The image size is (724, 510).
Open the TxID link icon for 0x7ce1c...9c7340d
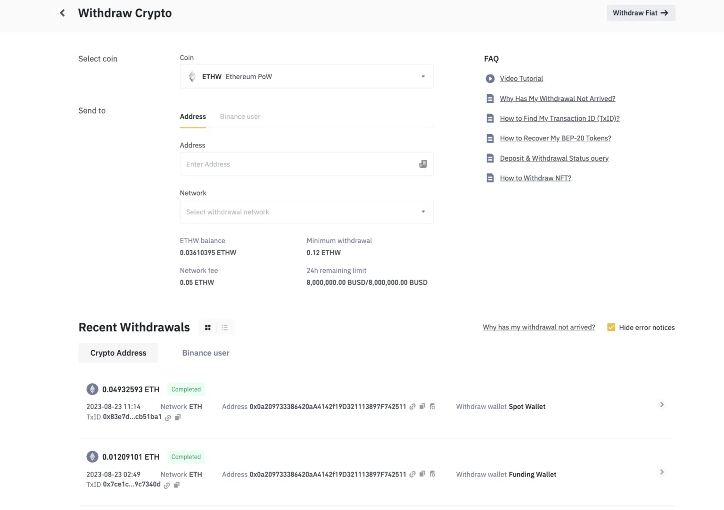[x=167, y=485]
